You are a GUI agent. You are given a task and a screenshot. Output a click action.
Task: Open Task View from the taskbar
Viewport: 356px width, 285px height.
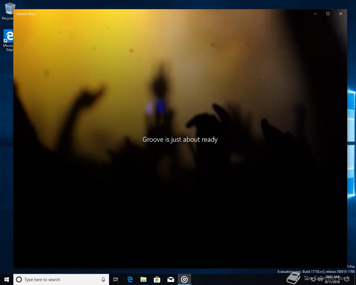[116, 279]
